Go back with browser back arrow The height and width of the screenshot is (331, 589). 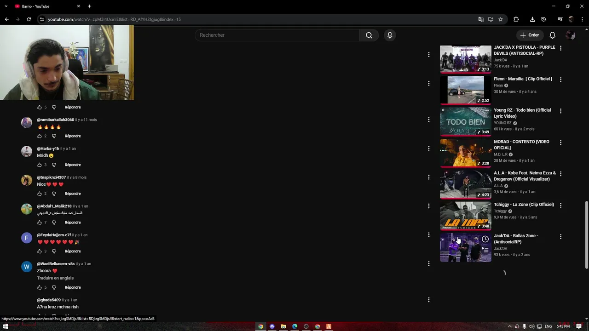[6, 19]
